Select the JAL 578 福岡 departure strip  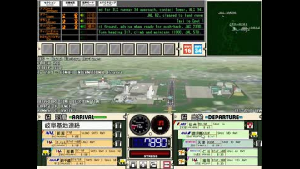click(222, 161)
